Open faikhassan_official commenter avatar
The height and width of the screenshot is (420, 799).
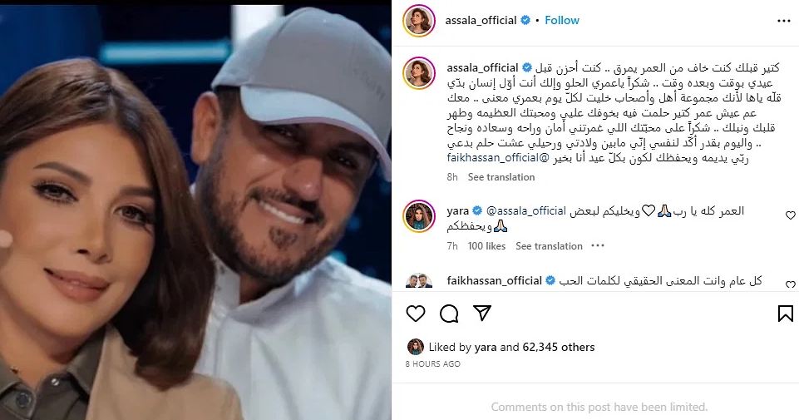tap(419, 281)
